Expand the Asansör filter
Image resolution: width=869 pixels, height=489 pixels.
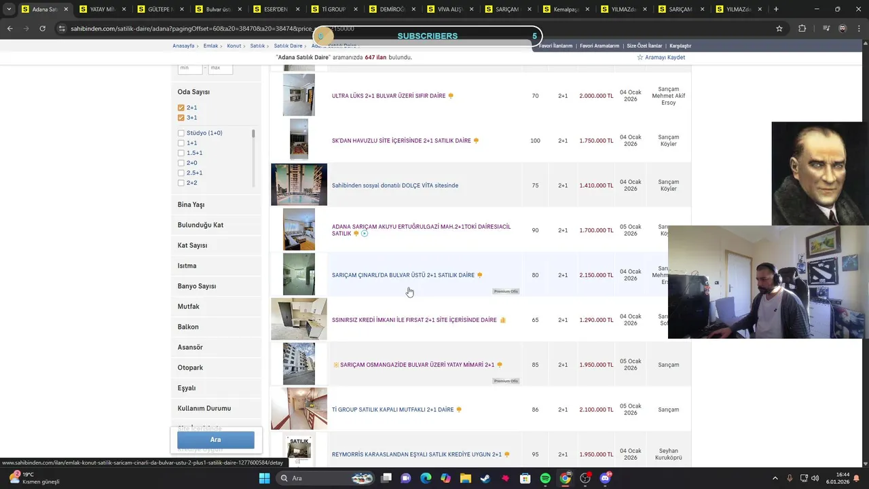pos(216,347)
